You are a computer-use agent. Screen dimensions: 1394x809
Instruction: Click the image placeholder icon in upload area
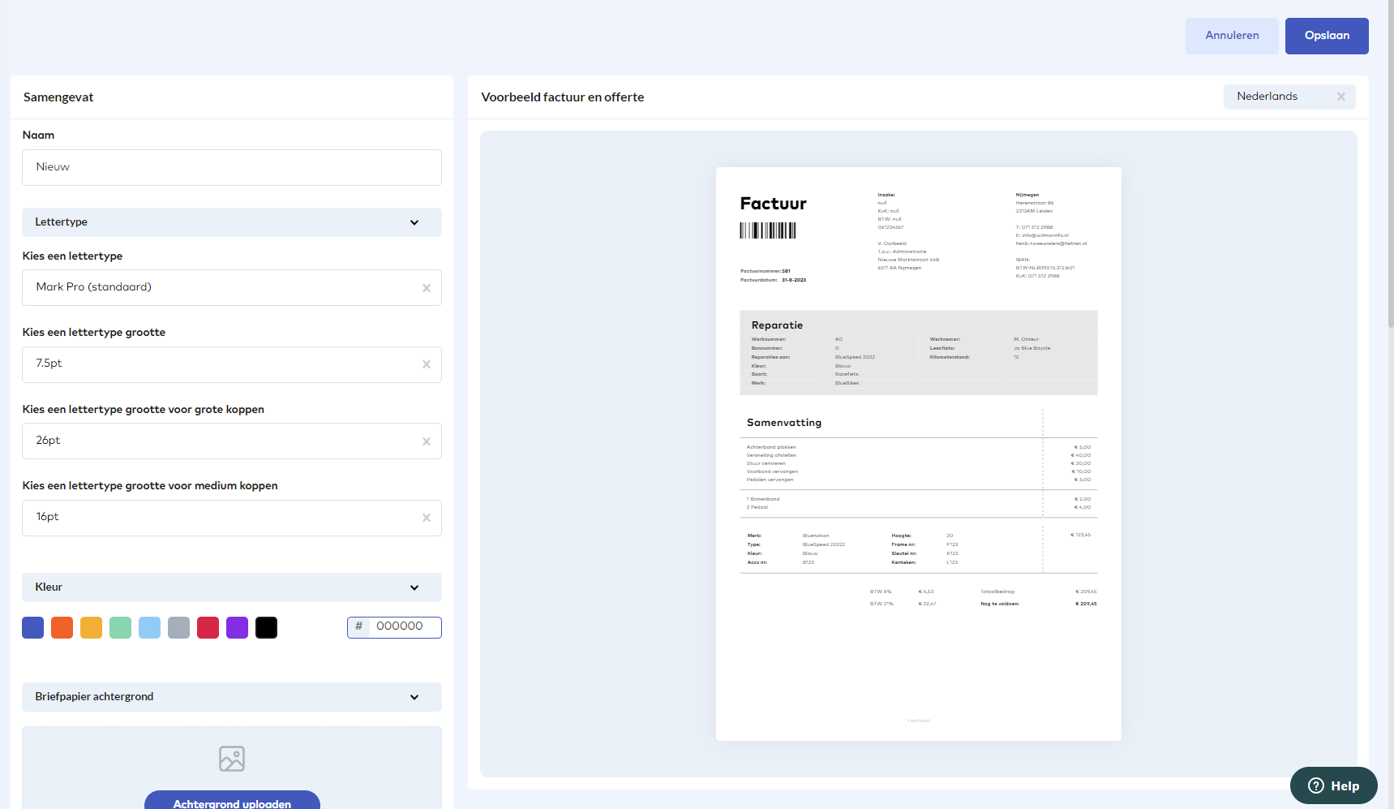[x=232, y=759]
